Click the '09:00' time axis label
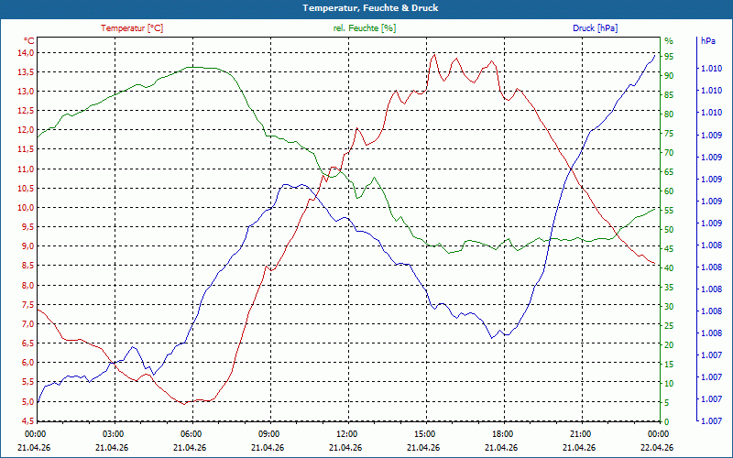 (x=268, y=433)
